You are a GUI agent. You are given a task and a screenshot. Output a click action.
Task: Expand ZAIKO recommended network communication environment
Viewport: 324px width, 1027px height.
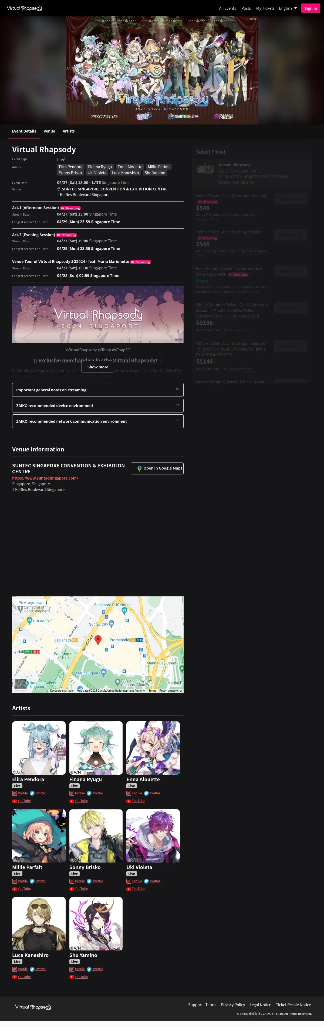98,421
